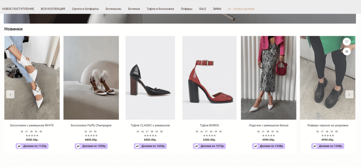Select size 35 under Туфли CLASSIC с ремешком
Viewport: 361px width, 167px height.
tap(138, 131)
